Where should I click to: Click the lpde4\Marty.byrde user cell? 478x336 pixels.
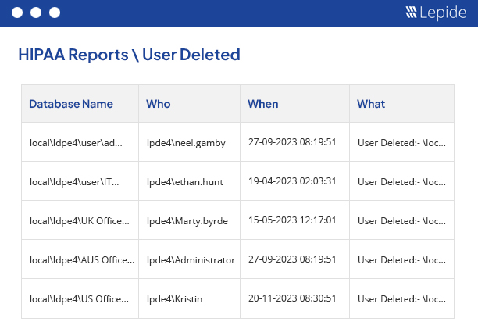click(187, 221)
